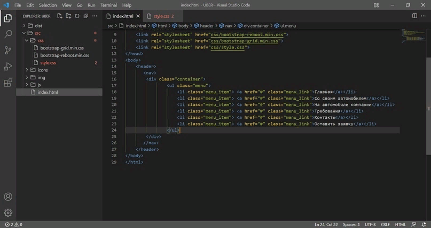Screen dimensions: 431x228
Task: Open the Accounts menu icon
Action: tap(8, 197)
